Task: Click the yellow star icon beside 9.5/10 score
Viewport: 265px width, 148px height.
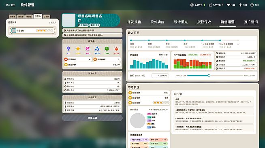Action: [66, 65]
